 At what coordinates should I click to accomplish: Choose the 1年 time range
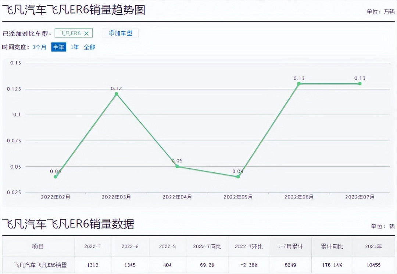coord(75,47)
